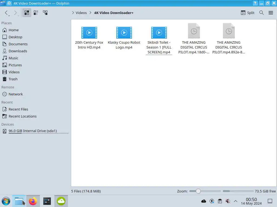
Task: Click the Dolphin file manager taskbar icon
Action: [19, 201]
